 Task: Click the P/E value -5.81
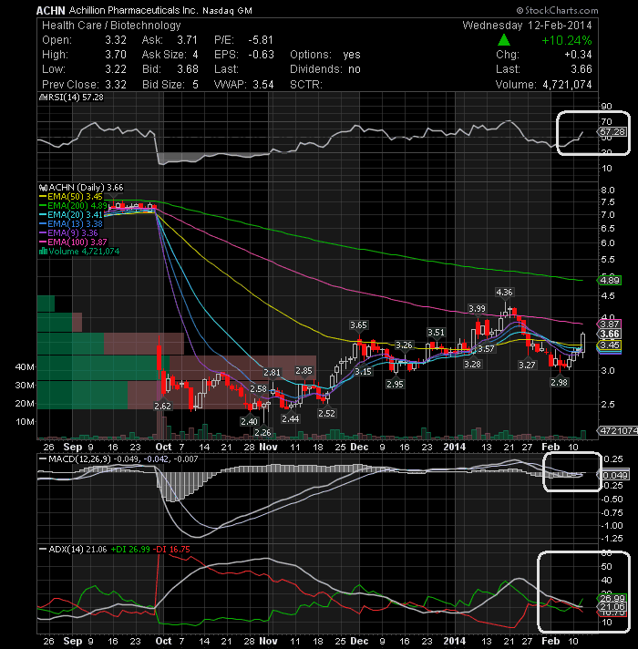pyautogui.click(x=261, y=40)
